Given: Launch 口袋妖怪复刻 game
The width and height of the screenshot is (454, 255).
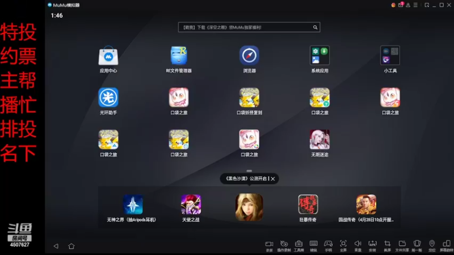Looking at the screenshot, I should (x=249, y=97).
